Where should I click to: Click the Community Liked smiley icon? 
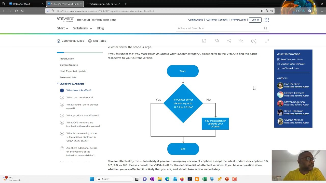tap(59, 41)
